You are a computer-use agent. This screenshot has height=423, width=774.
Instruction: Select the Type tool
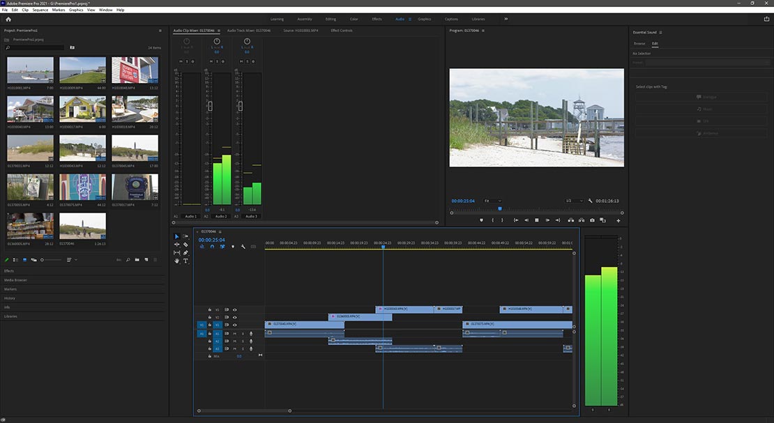(x=185, y=261)
